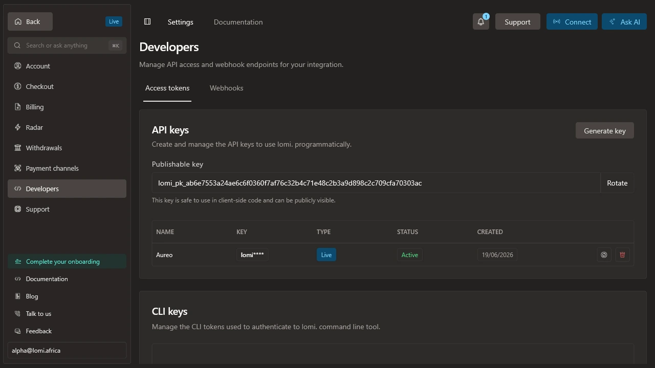Open the Settings top tab
This screenshot has height=368, width=655.
pyautogui.click(x=181, y=22)
